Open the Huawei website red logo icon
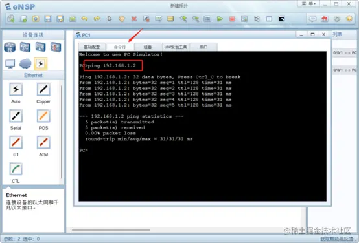 pos(325,19)
